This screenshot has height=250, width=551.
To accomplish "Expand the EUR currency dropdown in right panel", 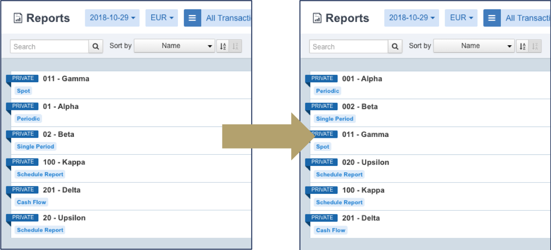I will click(x=461, y=18).
